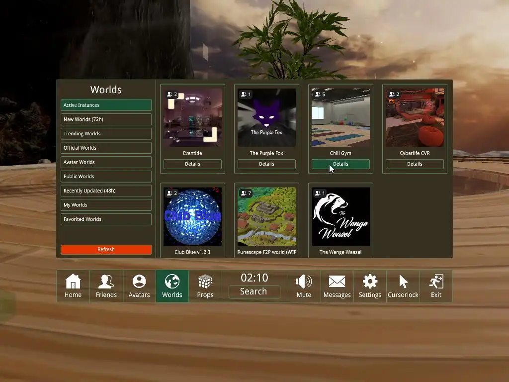The height and width of the screenshot is (382, 509).
Task: Click the Chill Gym world thumbnail
Action: (x=340, y=117)
